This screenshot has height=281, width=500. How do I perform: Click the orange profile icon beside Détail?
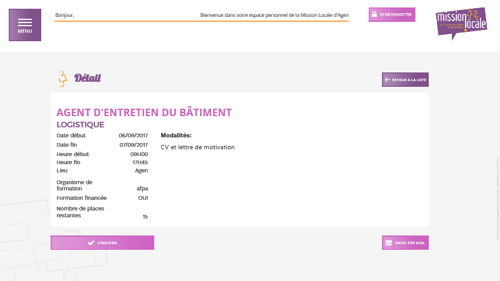tap(62, 78)
